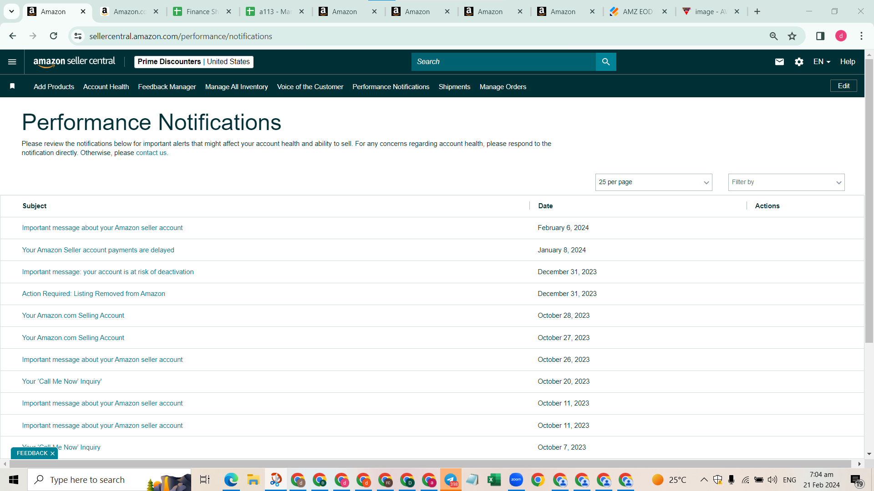The height and width of the screenshot is (491, 874).
Task: Open the Prime Discounters account switcher
Action: [194, 62]
